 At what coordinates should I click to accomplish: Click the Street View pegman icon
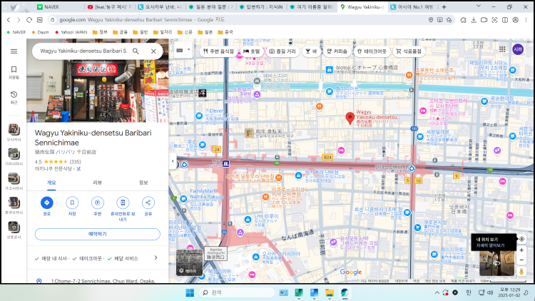521,271
